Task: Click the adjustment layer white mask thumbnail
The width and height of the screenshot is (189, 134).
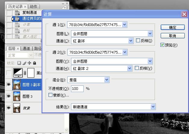Action: [x=31, y=73]
